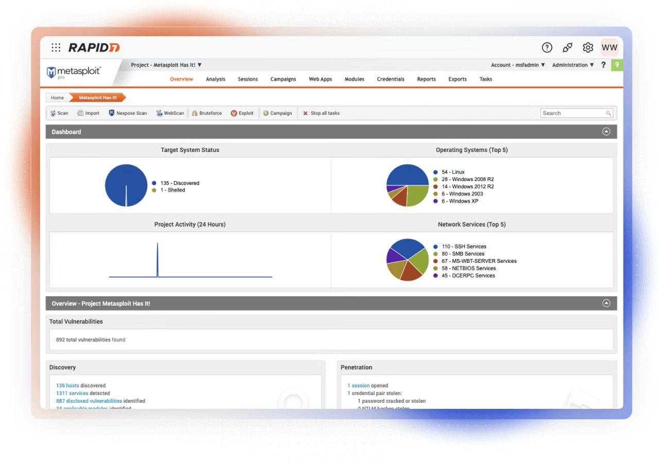Open the settings gear icon

[587, 48]
